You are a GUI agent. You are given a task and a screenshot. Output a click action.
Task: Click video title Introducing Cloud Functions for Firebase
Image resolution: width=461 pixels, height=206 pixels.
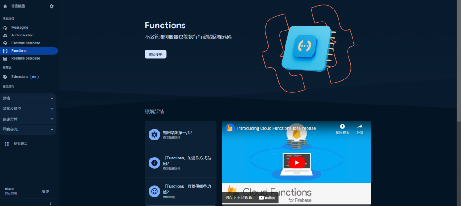pyautogui.click(x=276, y=128)
